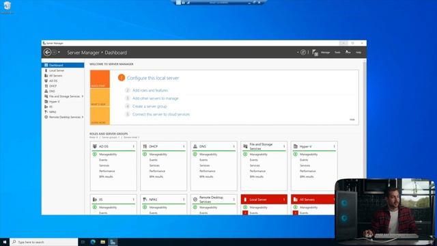Select the Quick Start orange tab
The width and height of the screenshot is (437, 246).
(x=100, y=79)
